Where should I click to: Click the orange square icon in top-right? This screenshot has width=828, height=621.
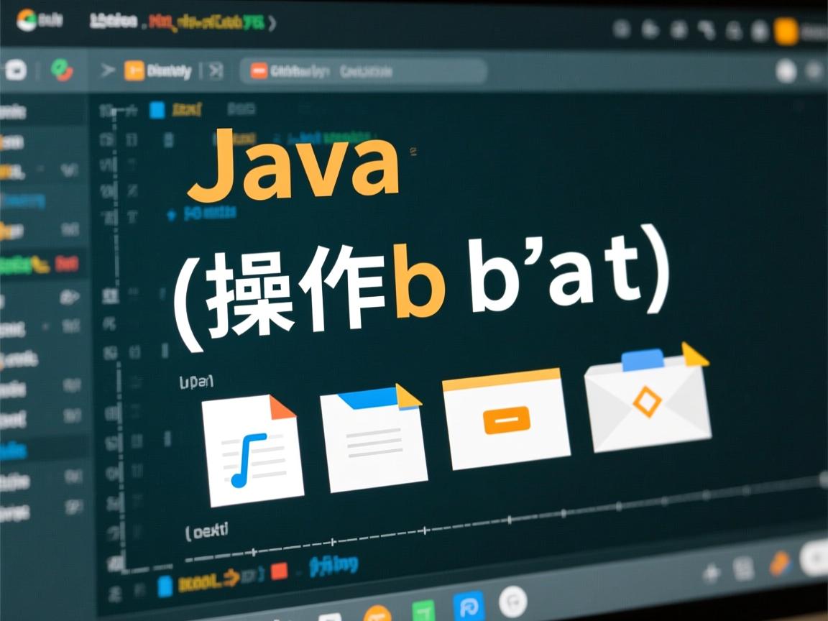786,32
